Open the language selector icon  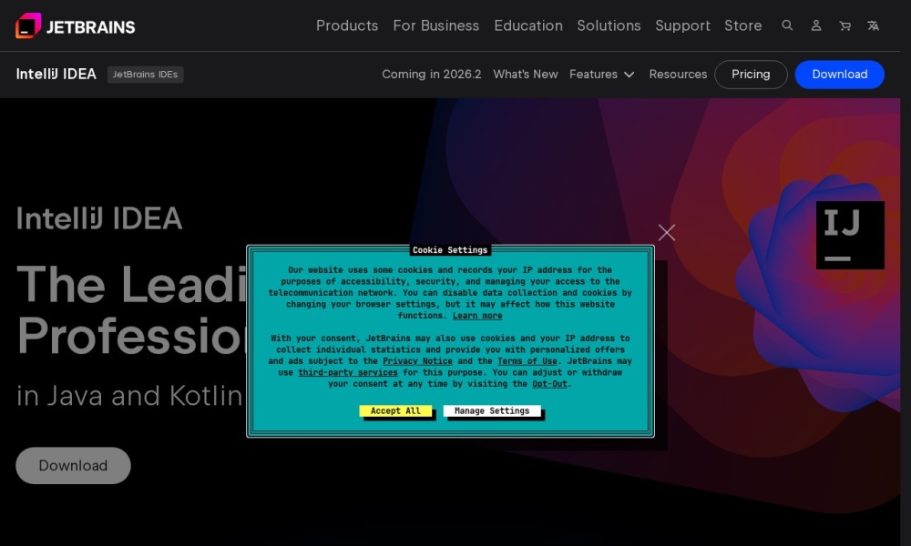point(873,25)
